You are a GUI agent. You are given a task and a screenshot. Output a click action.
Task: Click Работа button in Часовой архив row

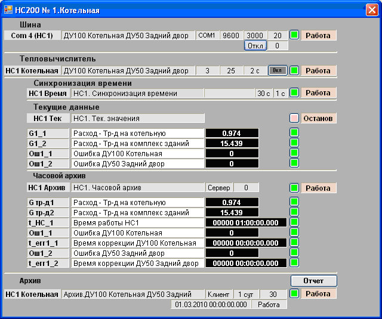318,188
